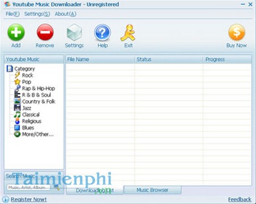
Task: Select the Category root node label
Action: pyautogui.click(x=24, y=69)
